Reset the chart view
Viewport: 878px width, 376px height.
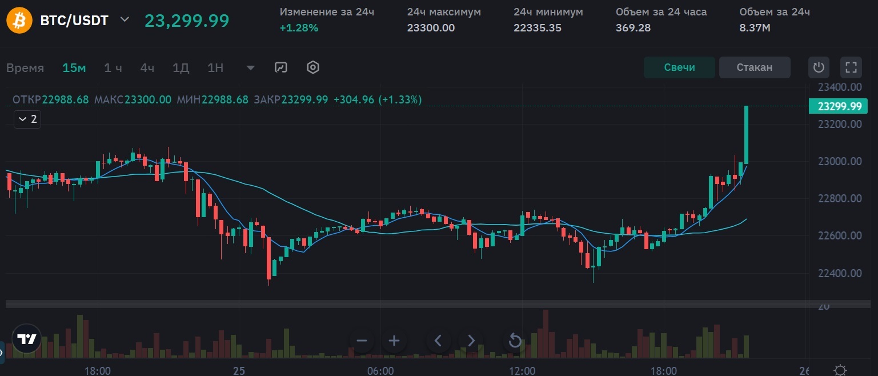coord(515,341)
